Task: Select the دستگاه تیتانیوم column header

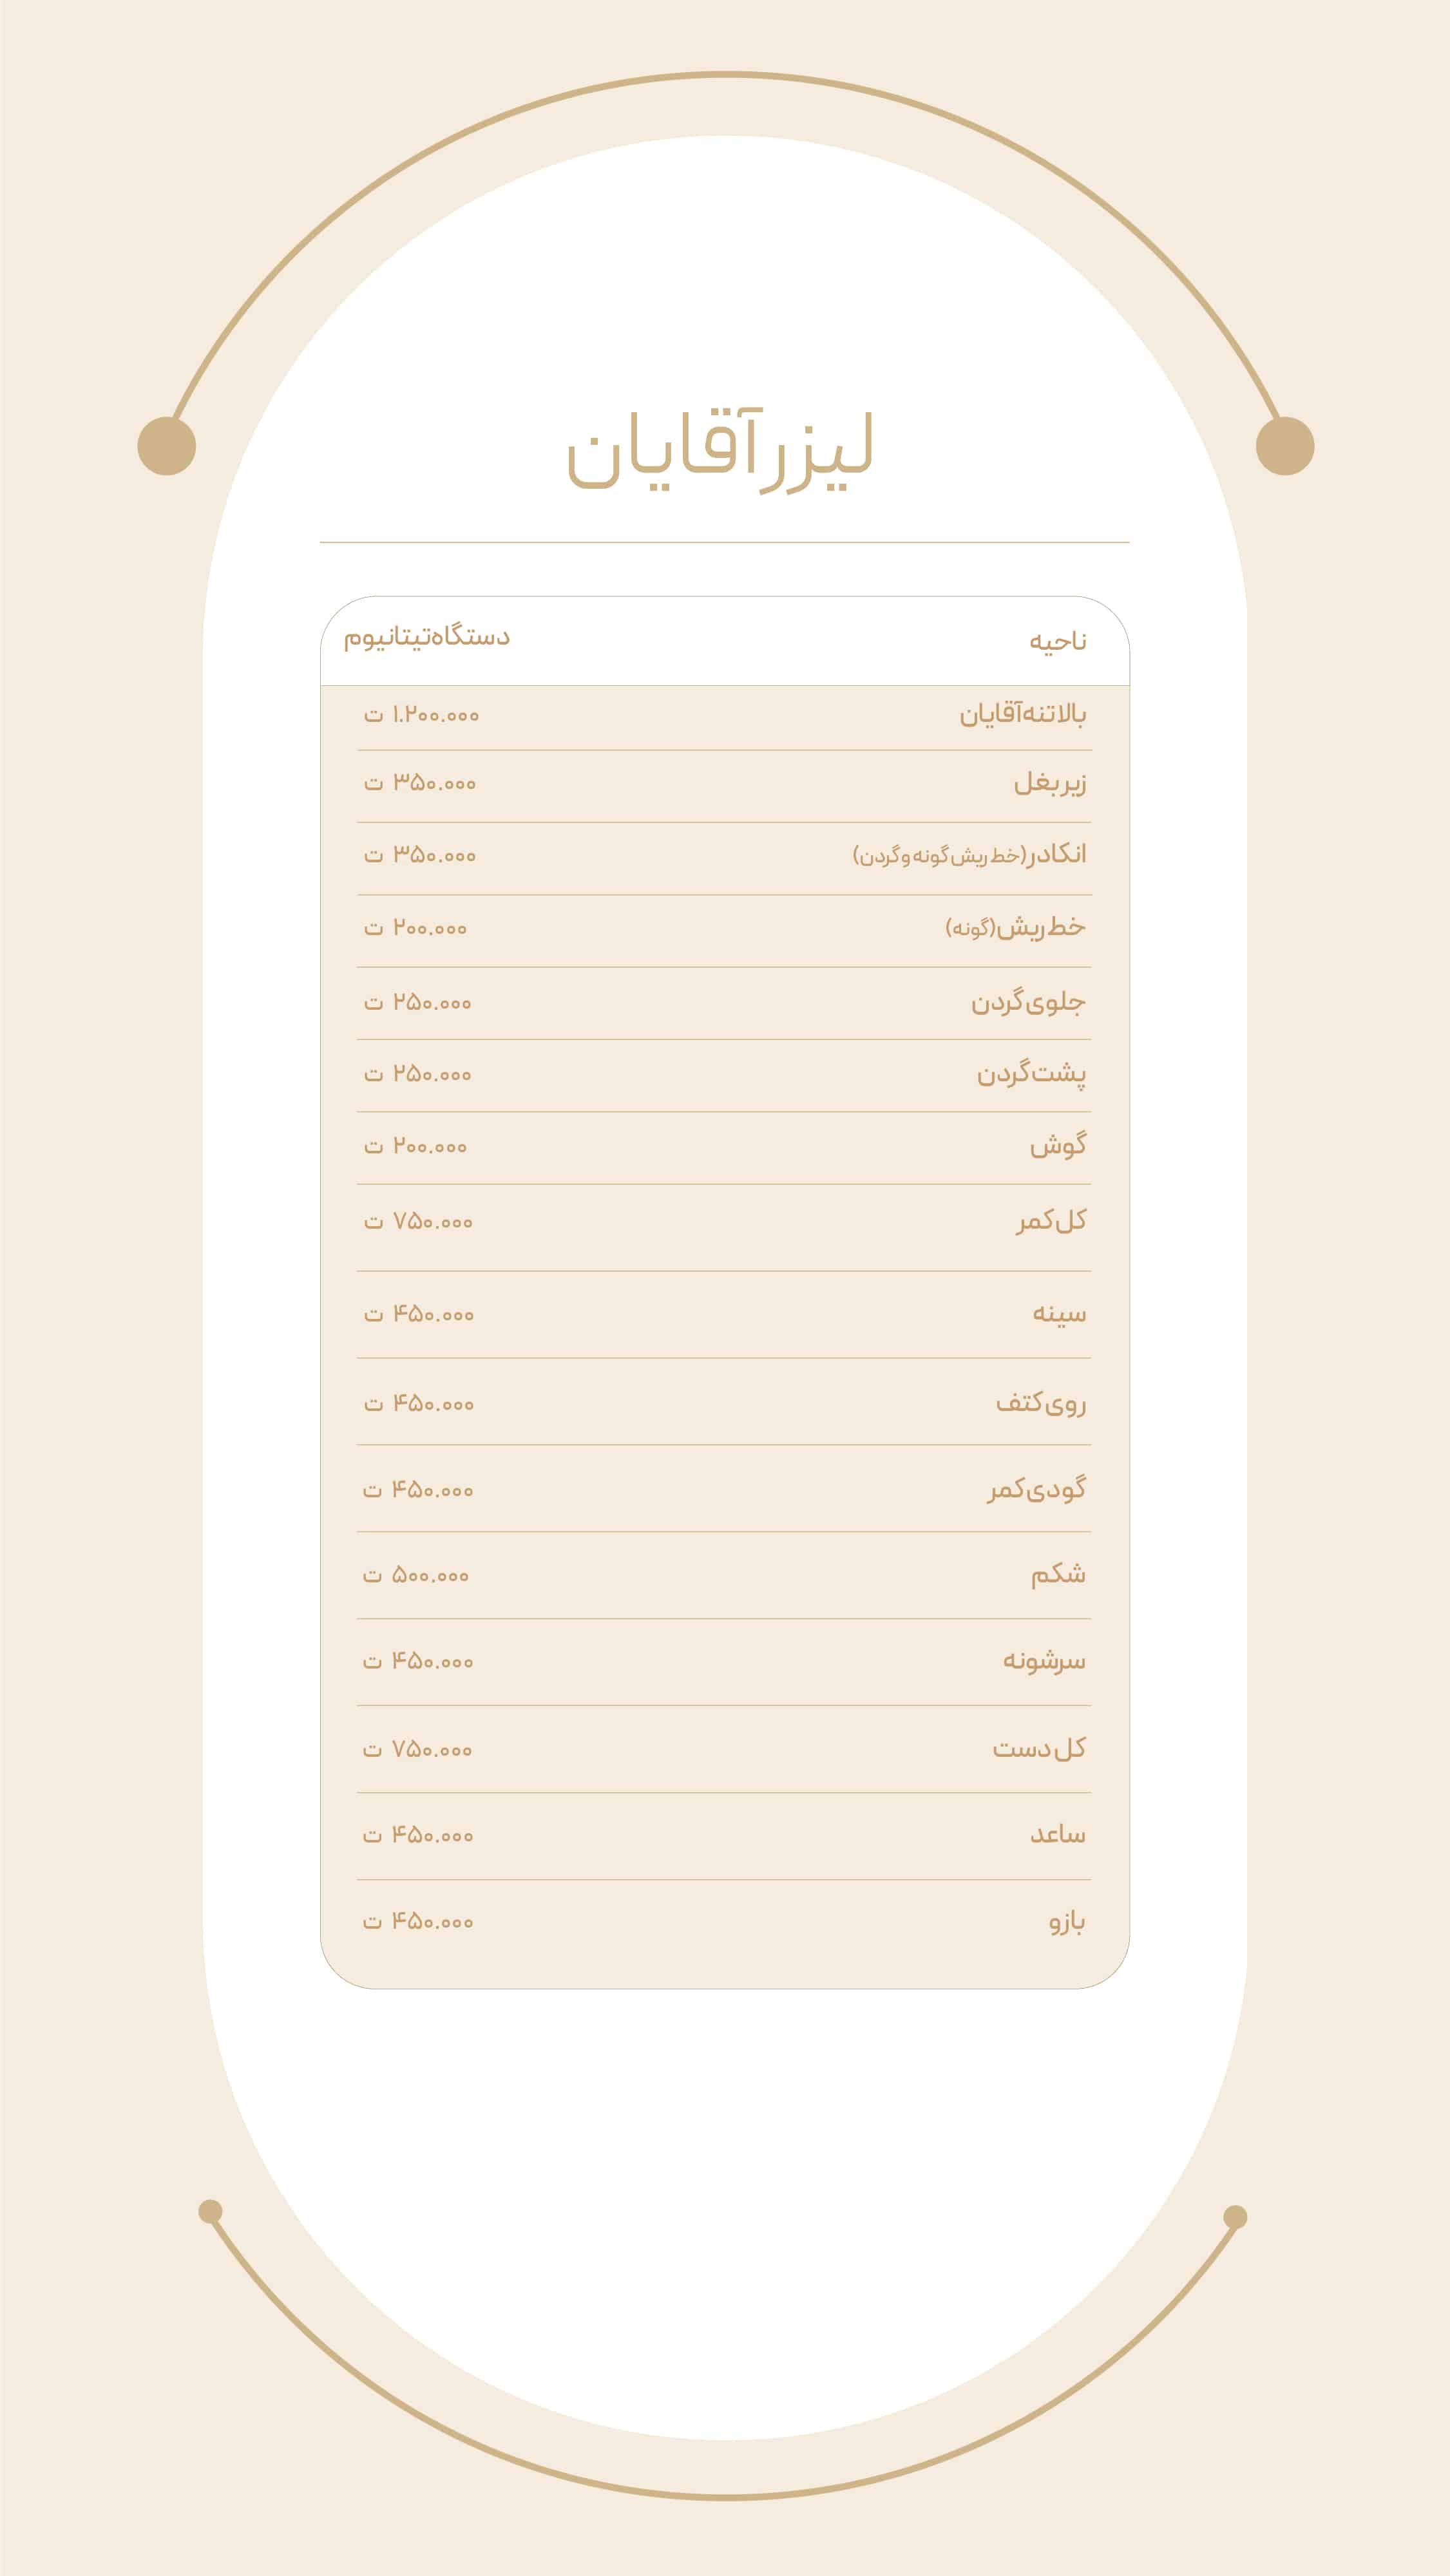Action: point(427,637)
